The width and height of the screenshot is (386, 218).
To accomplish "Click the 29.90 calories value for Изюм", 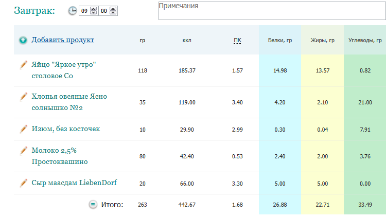I will point(187,130).
